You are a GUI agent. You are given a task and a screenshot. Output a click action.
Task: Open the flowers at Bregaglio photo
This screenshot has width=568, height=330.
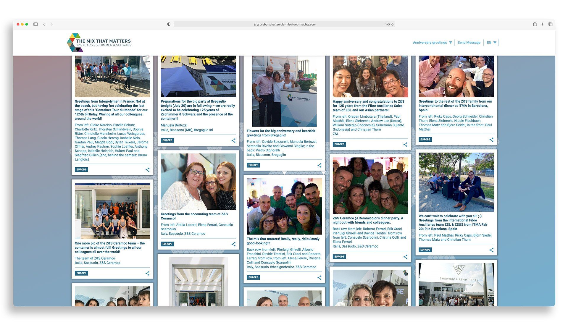[x=284, y=91]
